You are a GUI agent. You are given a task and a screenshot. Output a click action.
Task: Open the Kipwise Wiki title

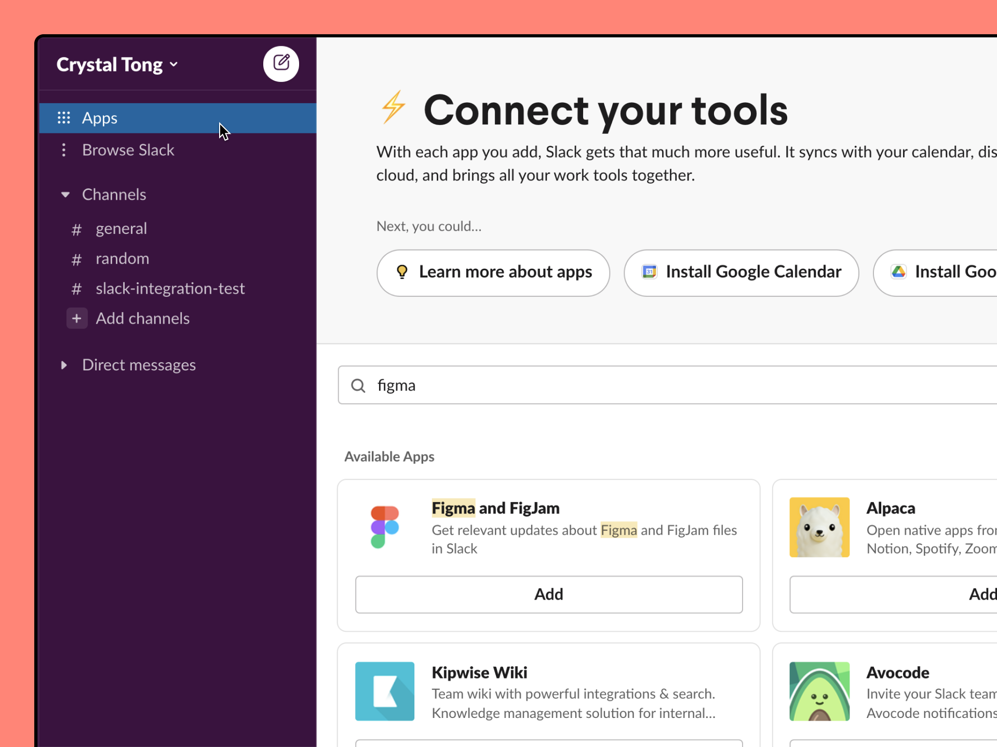[479, 673]
